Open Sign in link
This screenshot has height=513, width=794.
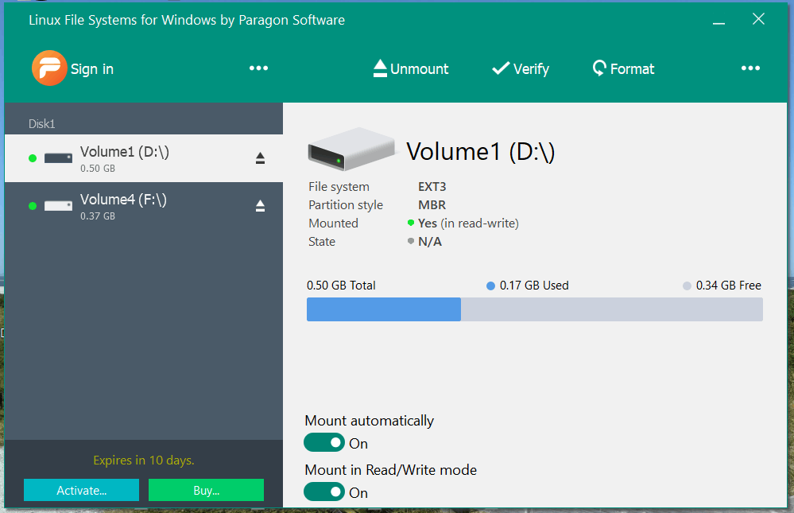coord(91,69)
